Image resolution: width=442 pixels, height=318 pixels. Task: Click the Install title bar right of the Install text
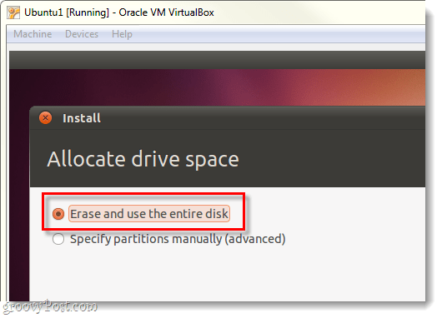[262, 118]
